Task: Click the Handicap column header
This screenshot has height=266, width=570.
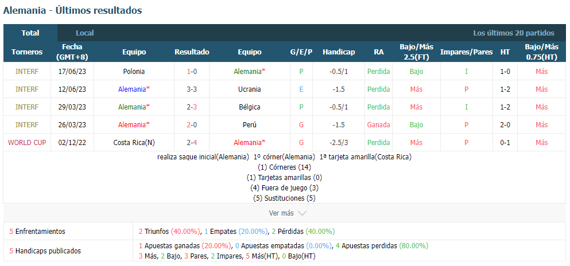Action: [339, 52]
